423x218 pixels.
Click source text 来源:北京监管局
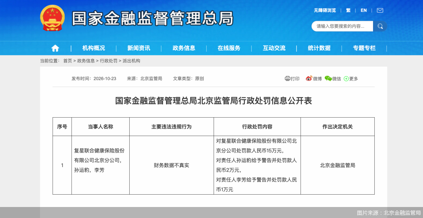[144, 79]
